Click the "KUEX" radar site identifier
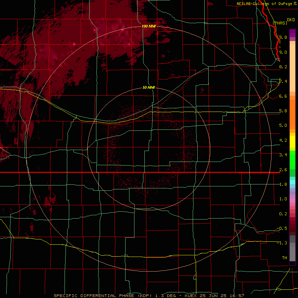 point(191,296)
